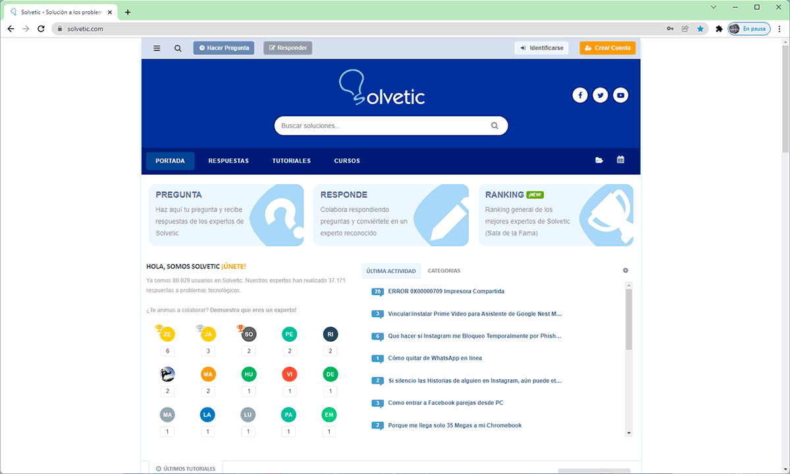This screenshot has width=790, height=474.
Task: Open user avatar HU
Action: (x=249, y=374)
